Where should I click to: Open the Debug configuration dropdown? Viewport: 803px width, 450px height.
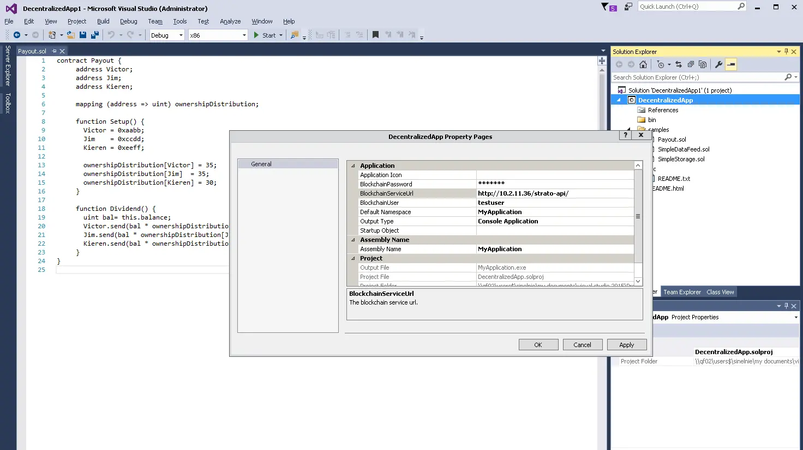coord(181,35)
